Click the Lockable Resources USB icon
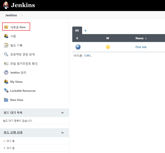165x153 pixels. click(x=6, y=90)
